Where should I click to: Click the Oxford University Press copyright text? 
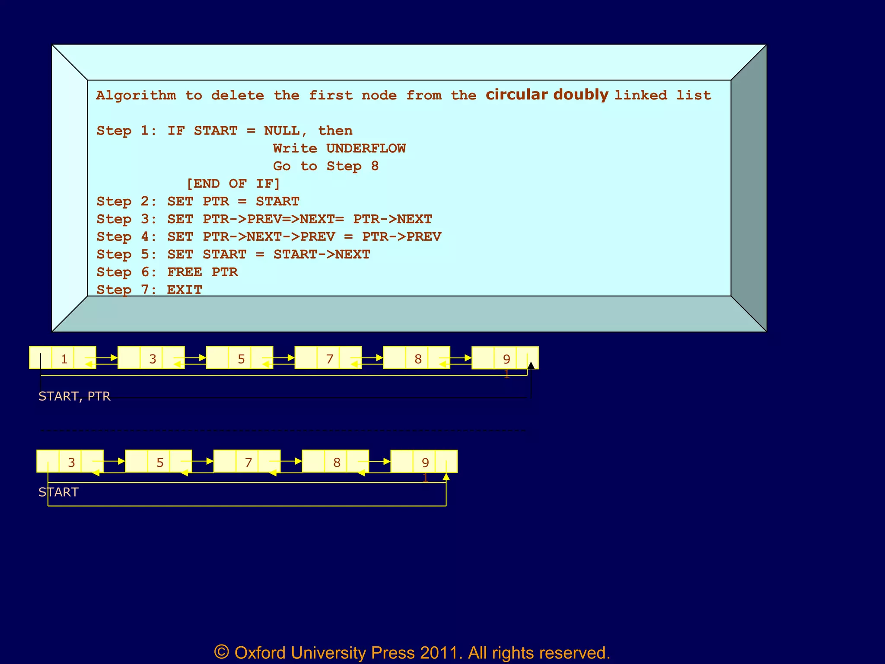(x=412, y=652)
